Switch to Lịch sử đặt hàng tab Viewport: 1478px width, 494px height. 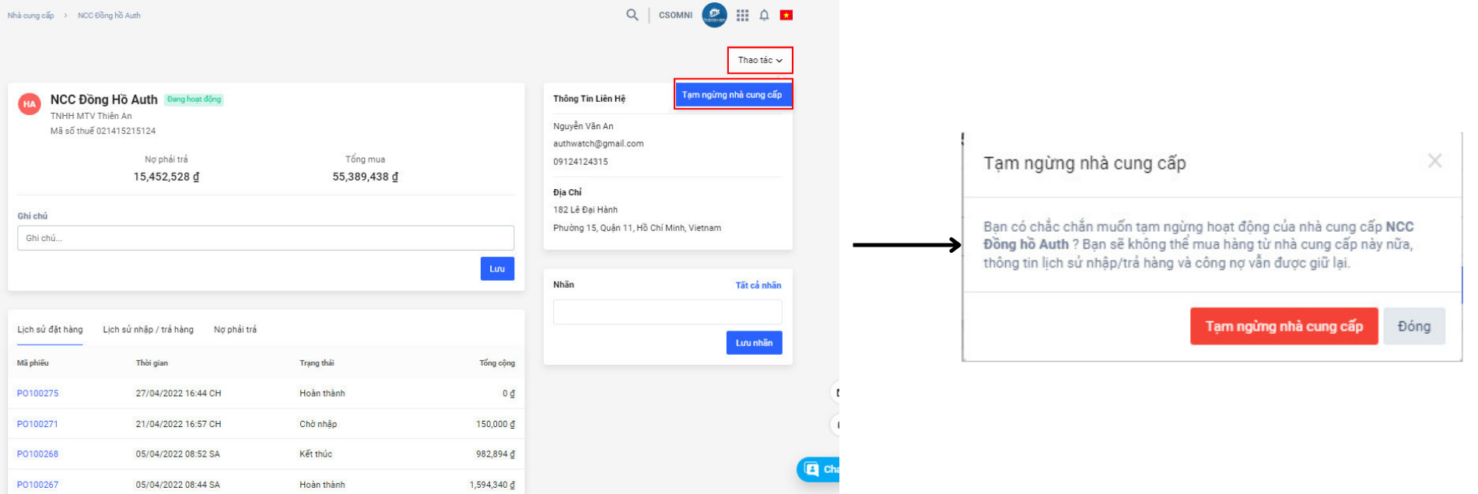[x=50, y=330]
